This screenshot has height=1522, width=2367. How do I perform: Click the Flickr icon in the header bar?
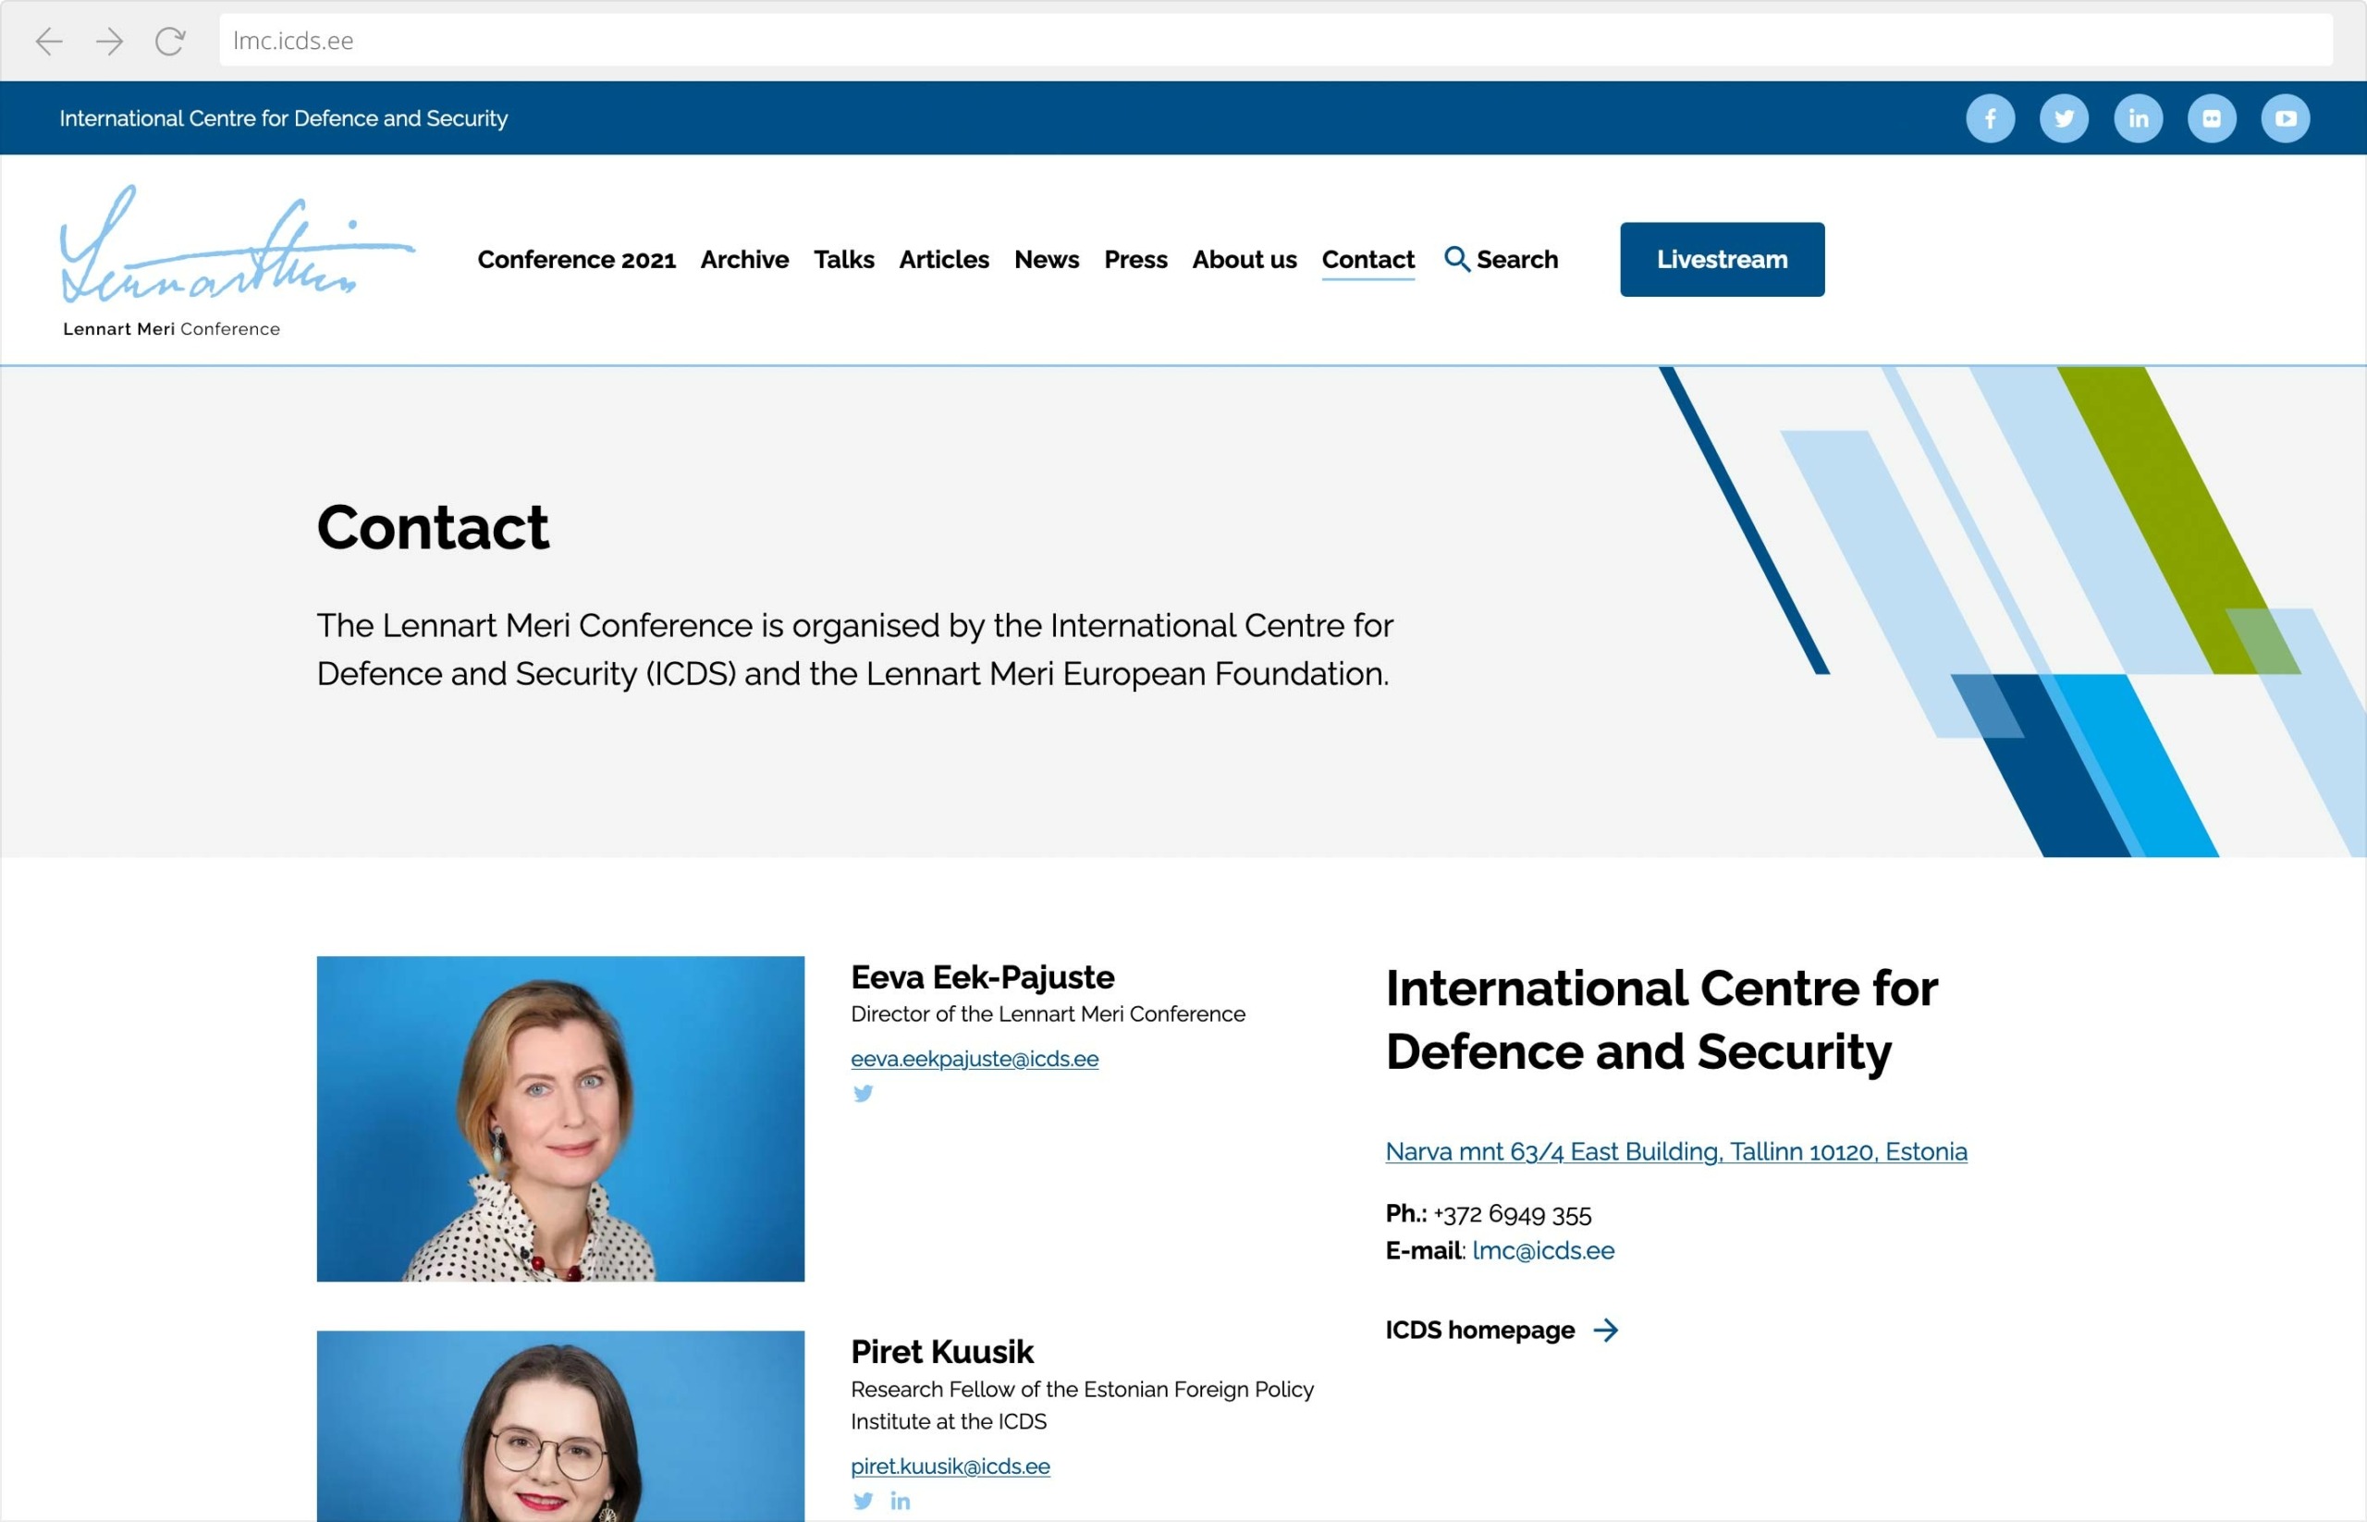click(x=2212, y=118)
